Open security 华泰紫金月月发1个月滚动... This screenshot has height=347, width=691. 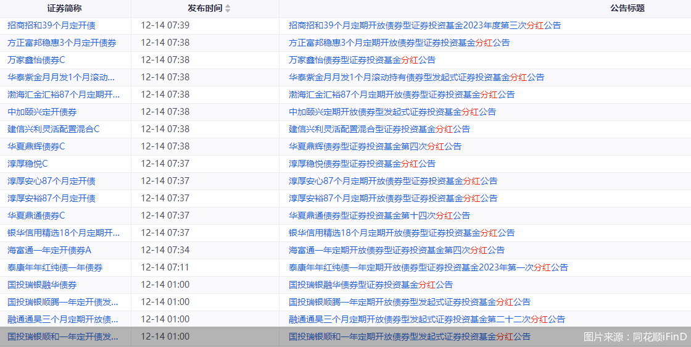click(61, 77)
